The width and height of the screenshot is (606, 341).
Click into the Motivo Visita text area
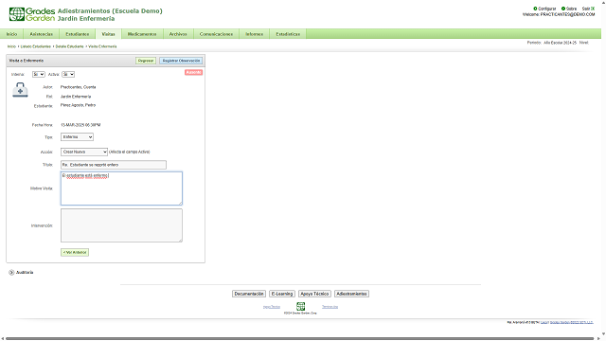pos(121,188)
